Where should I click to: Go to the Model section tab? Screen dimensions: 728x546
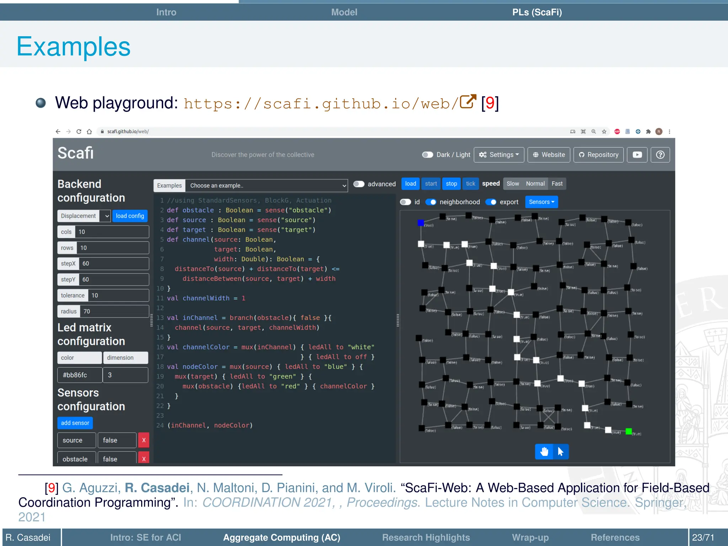click(344, 12)
